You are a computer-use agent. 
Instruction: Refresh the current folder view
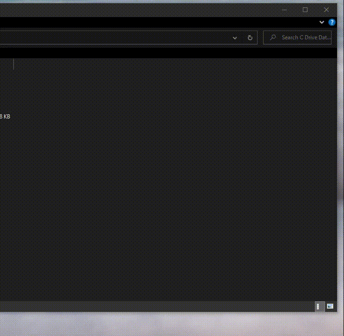click(250, 38)
